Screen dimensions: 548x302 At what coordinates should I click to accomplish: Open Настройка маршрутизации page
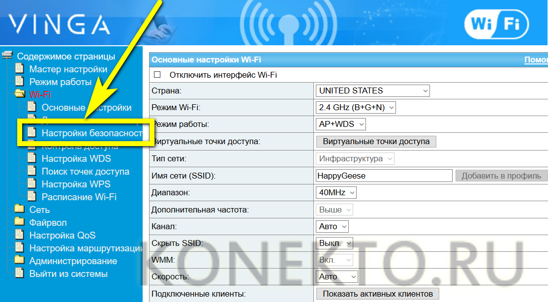(86, 248)
